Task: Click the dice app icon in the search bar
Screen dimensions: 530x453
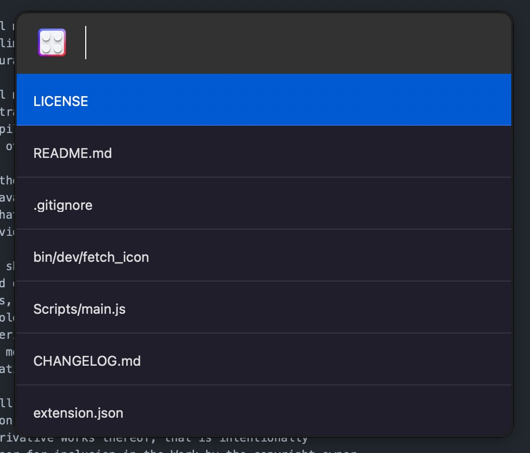Action: [x=52, y=43]
